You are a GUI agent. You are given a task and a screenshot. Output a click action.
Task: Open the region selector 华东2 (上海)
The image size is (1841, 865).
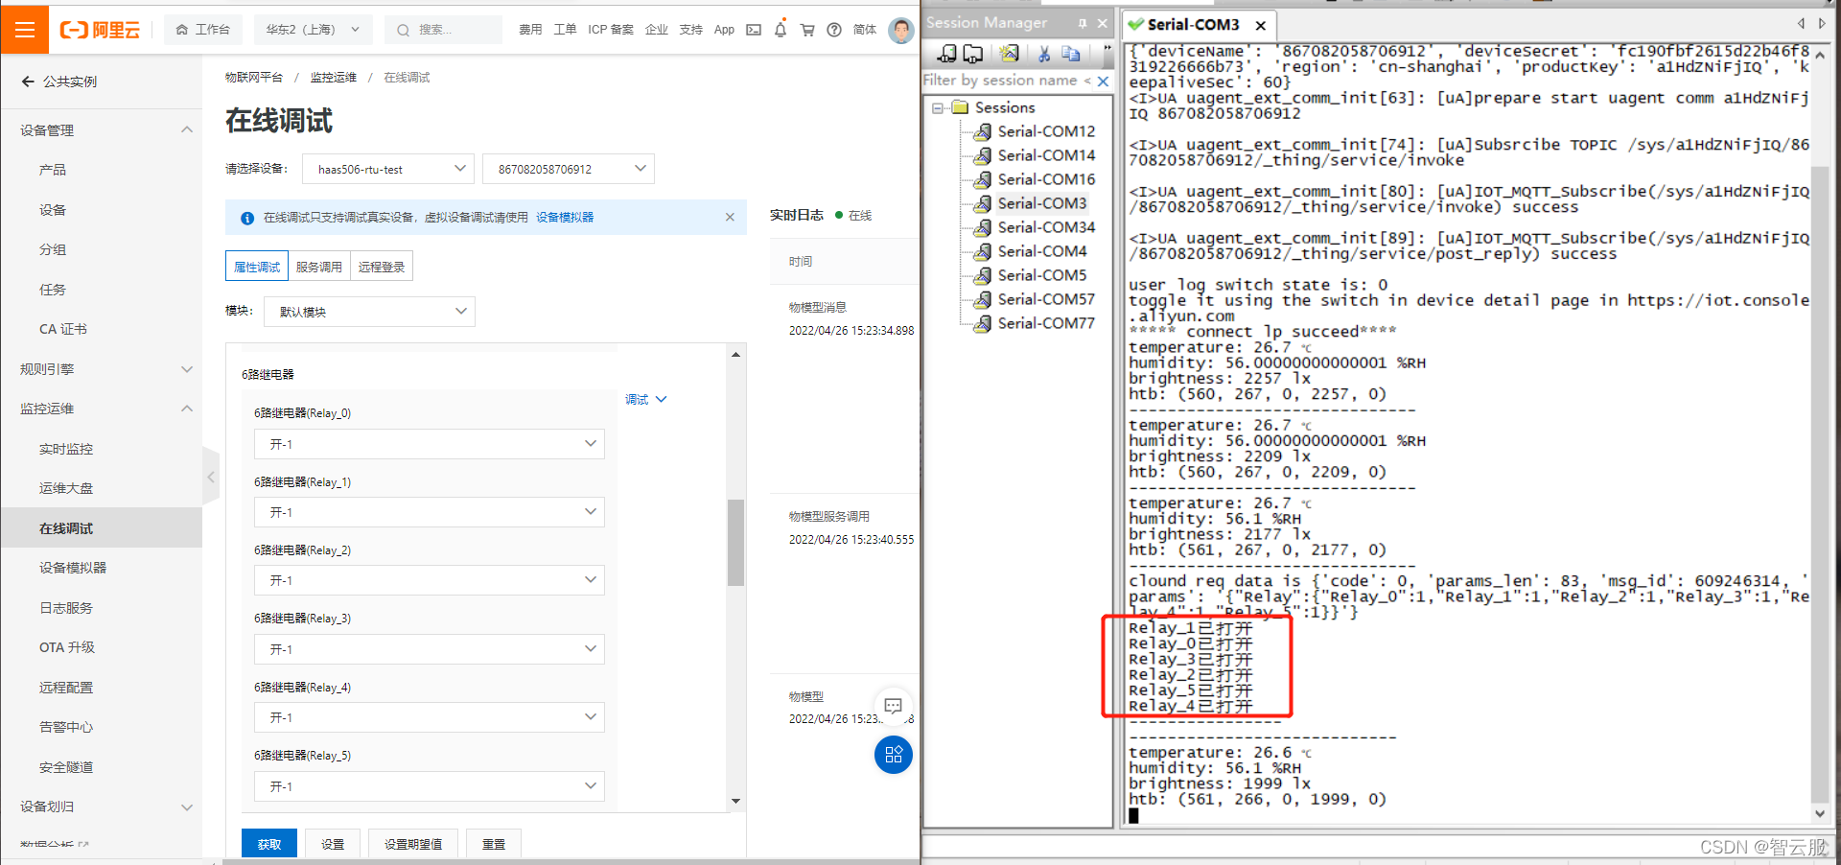click(x=313, y=30)
